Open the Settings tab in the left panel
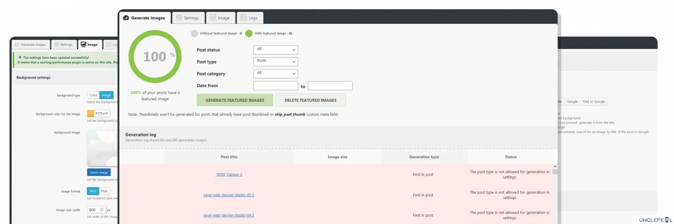Image resolution: width=674 pixels, height=224 pixels. (64, 45)
